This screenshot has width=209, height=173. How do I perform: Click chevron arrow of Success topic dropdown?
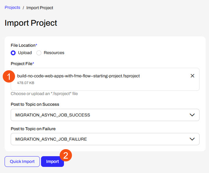[x=192, y=115]
